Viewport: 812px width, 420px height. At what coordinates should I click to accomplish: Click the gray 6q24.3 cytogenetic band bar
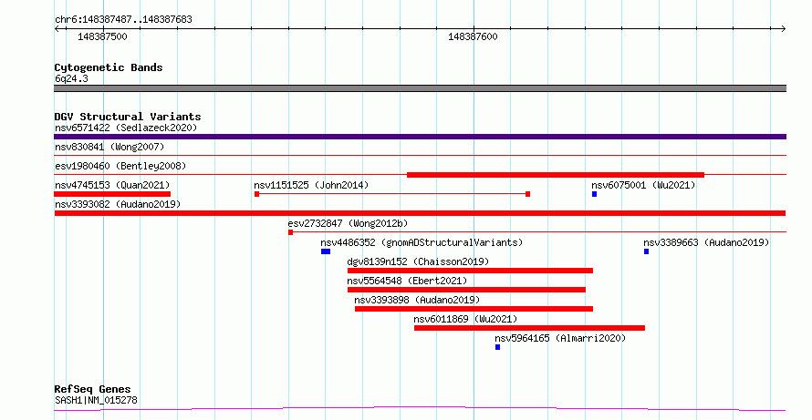pos(420,88)
